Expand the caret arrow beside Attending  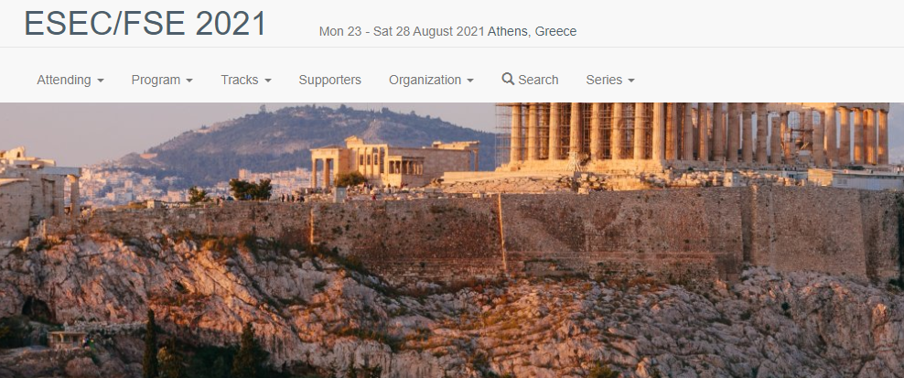coord(101,81)
